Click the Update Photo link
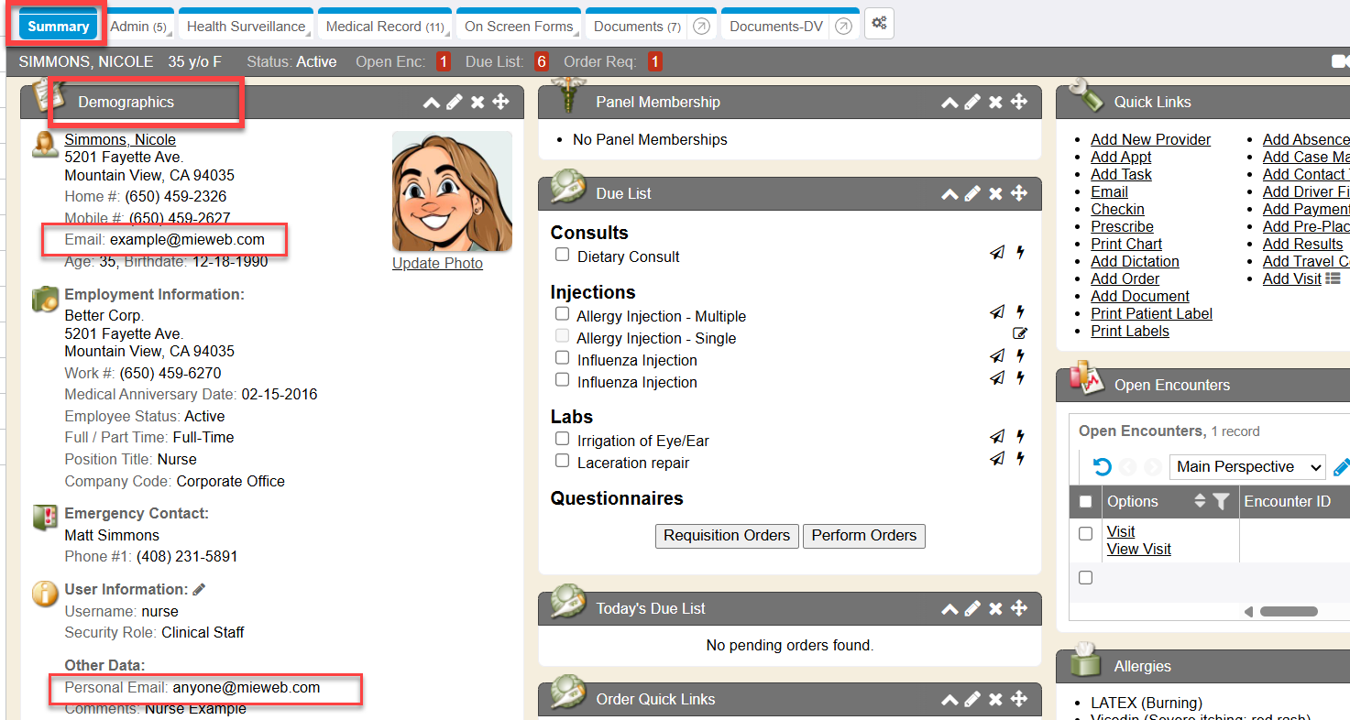1350x720 pixels. 437,264
